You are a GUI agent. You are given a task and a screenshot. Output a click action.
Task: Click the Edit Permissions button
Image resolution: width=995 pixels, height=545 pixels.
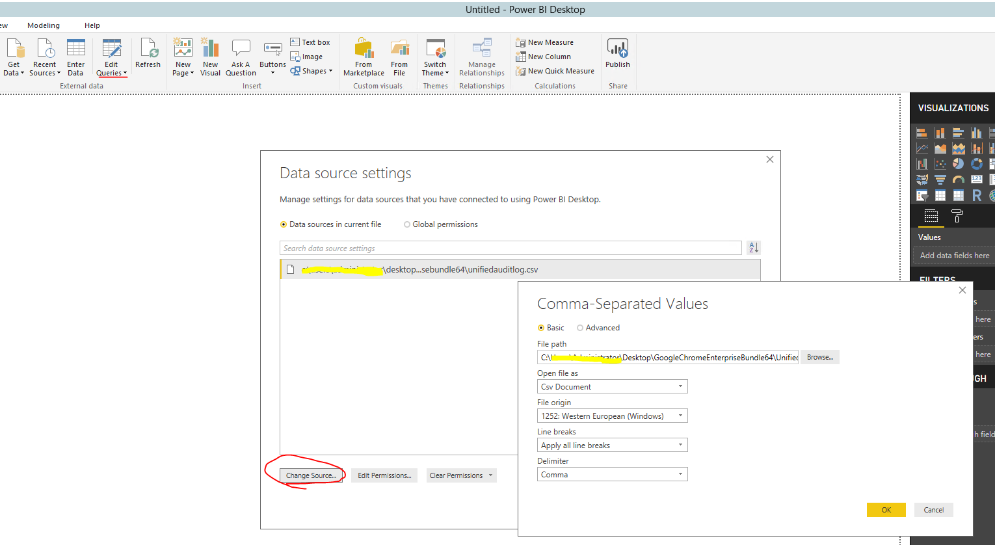tap(384, 475)
